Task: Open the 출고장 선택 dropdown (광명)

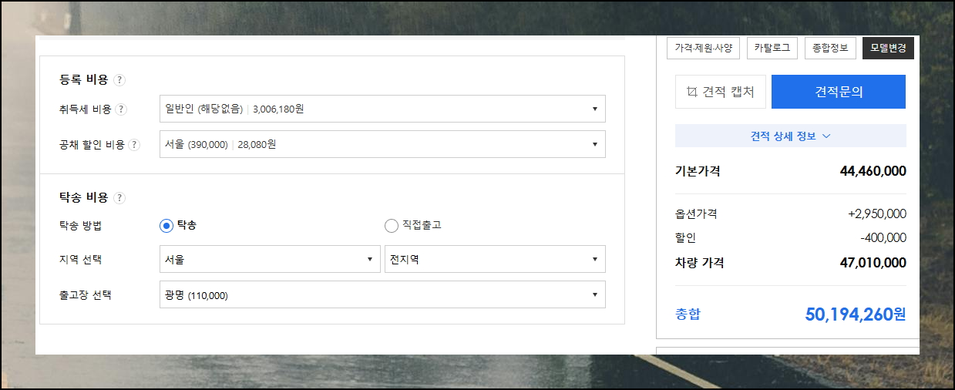Action: pyautogui.click(x=382, y=294)
